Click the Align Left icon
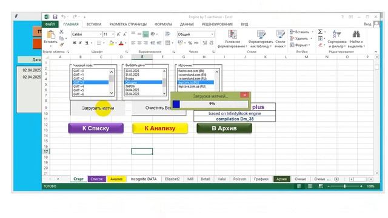This screenshot has height=218, width=388. click(x=133, y=43)
